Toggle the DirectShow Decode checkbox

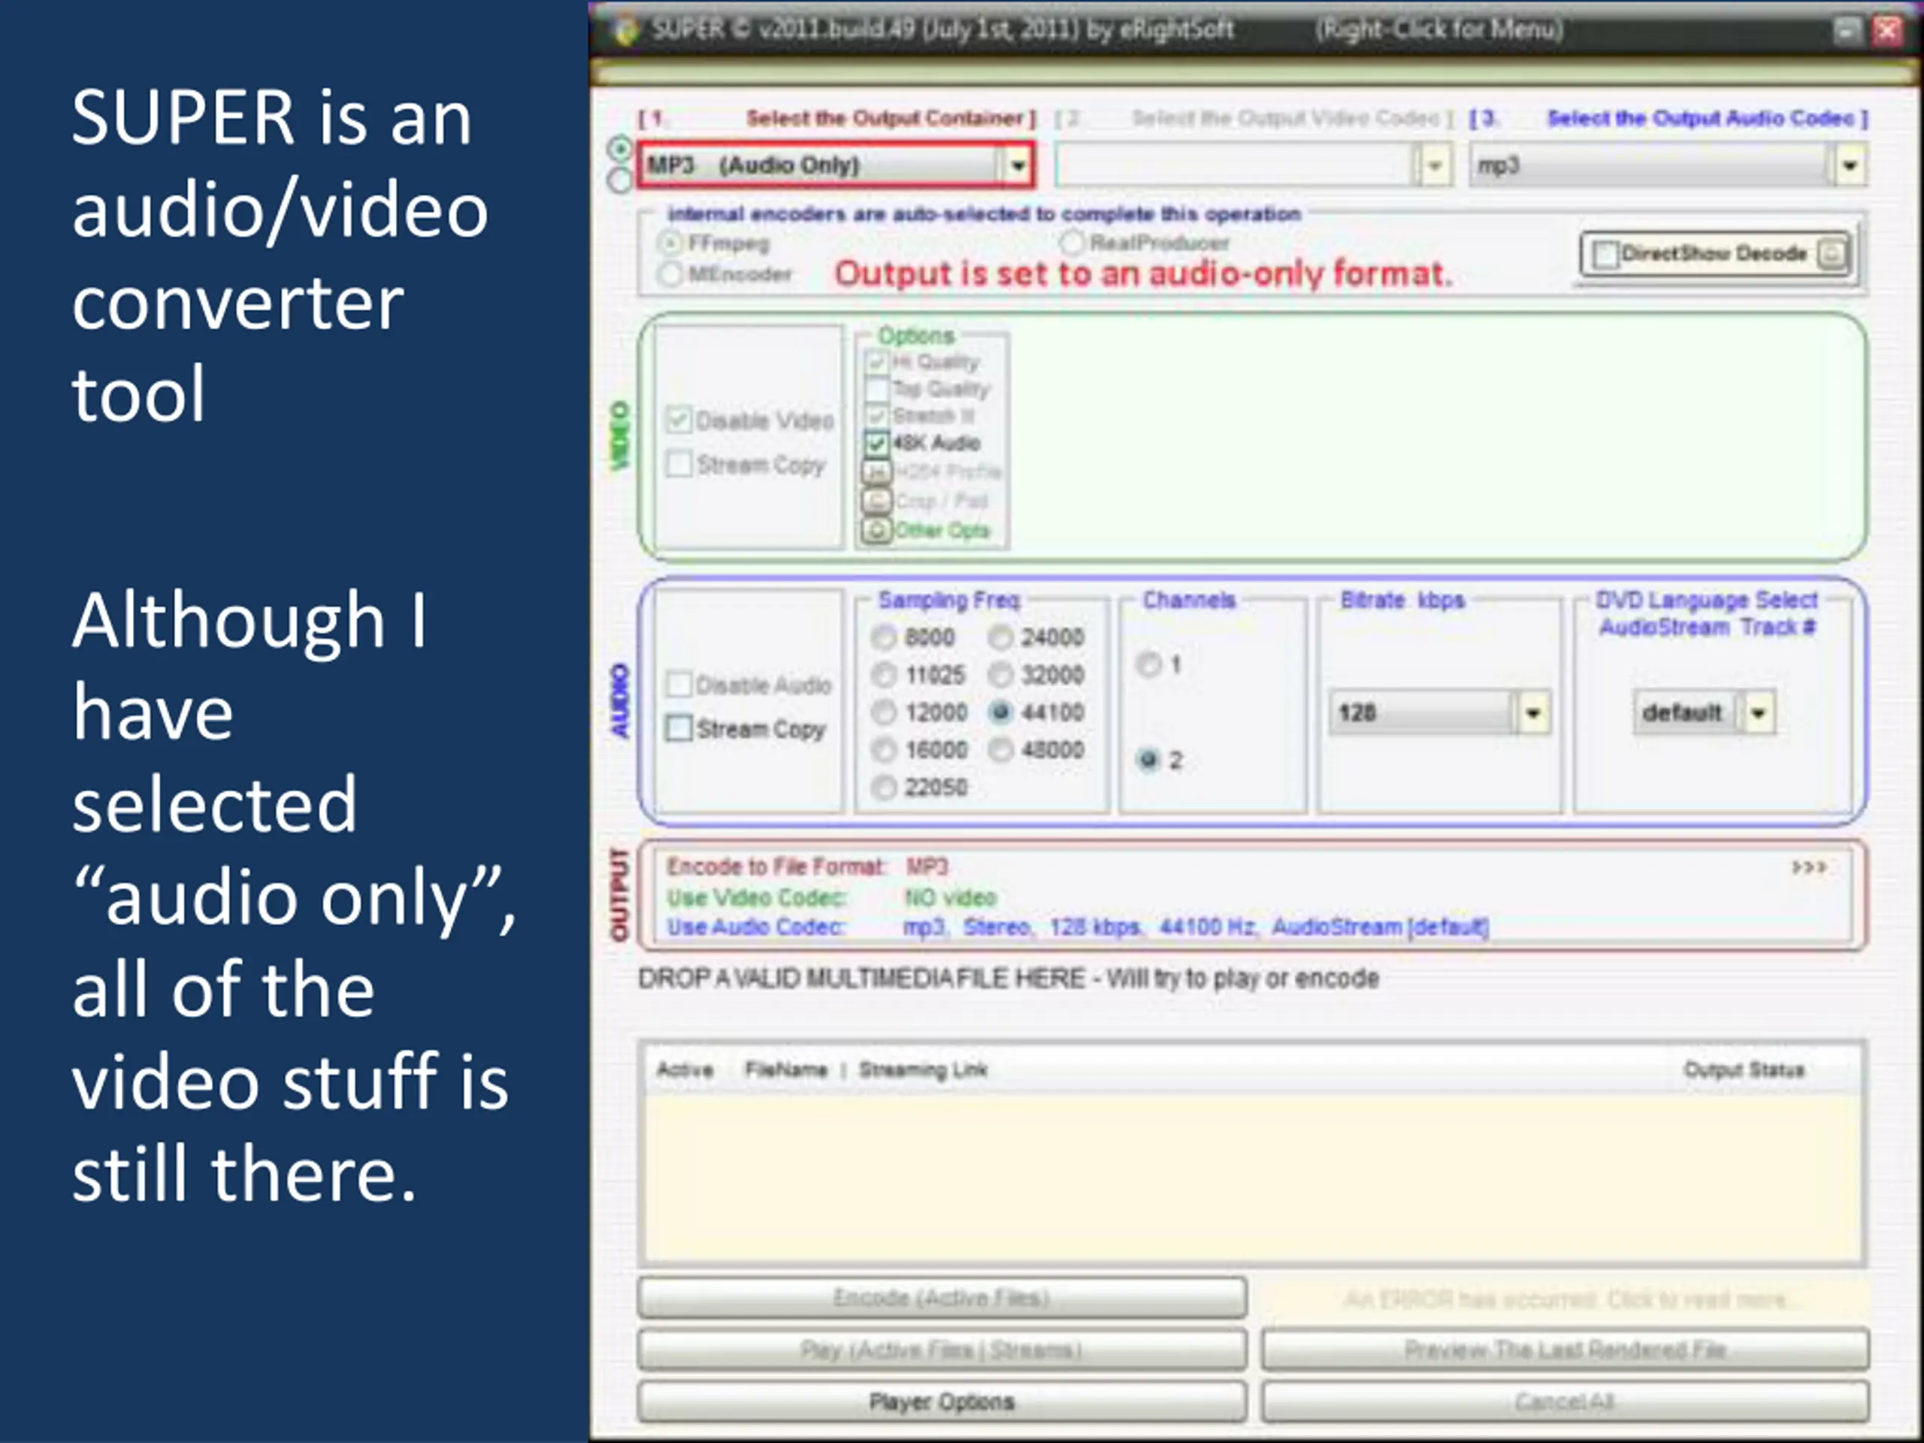click(x=1605, y=255)
